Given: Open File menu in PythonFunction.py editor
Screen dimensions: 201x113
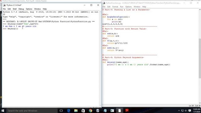Looking at the screenshot, I should pyautogui.click(x=104, y=7).
